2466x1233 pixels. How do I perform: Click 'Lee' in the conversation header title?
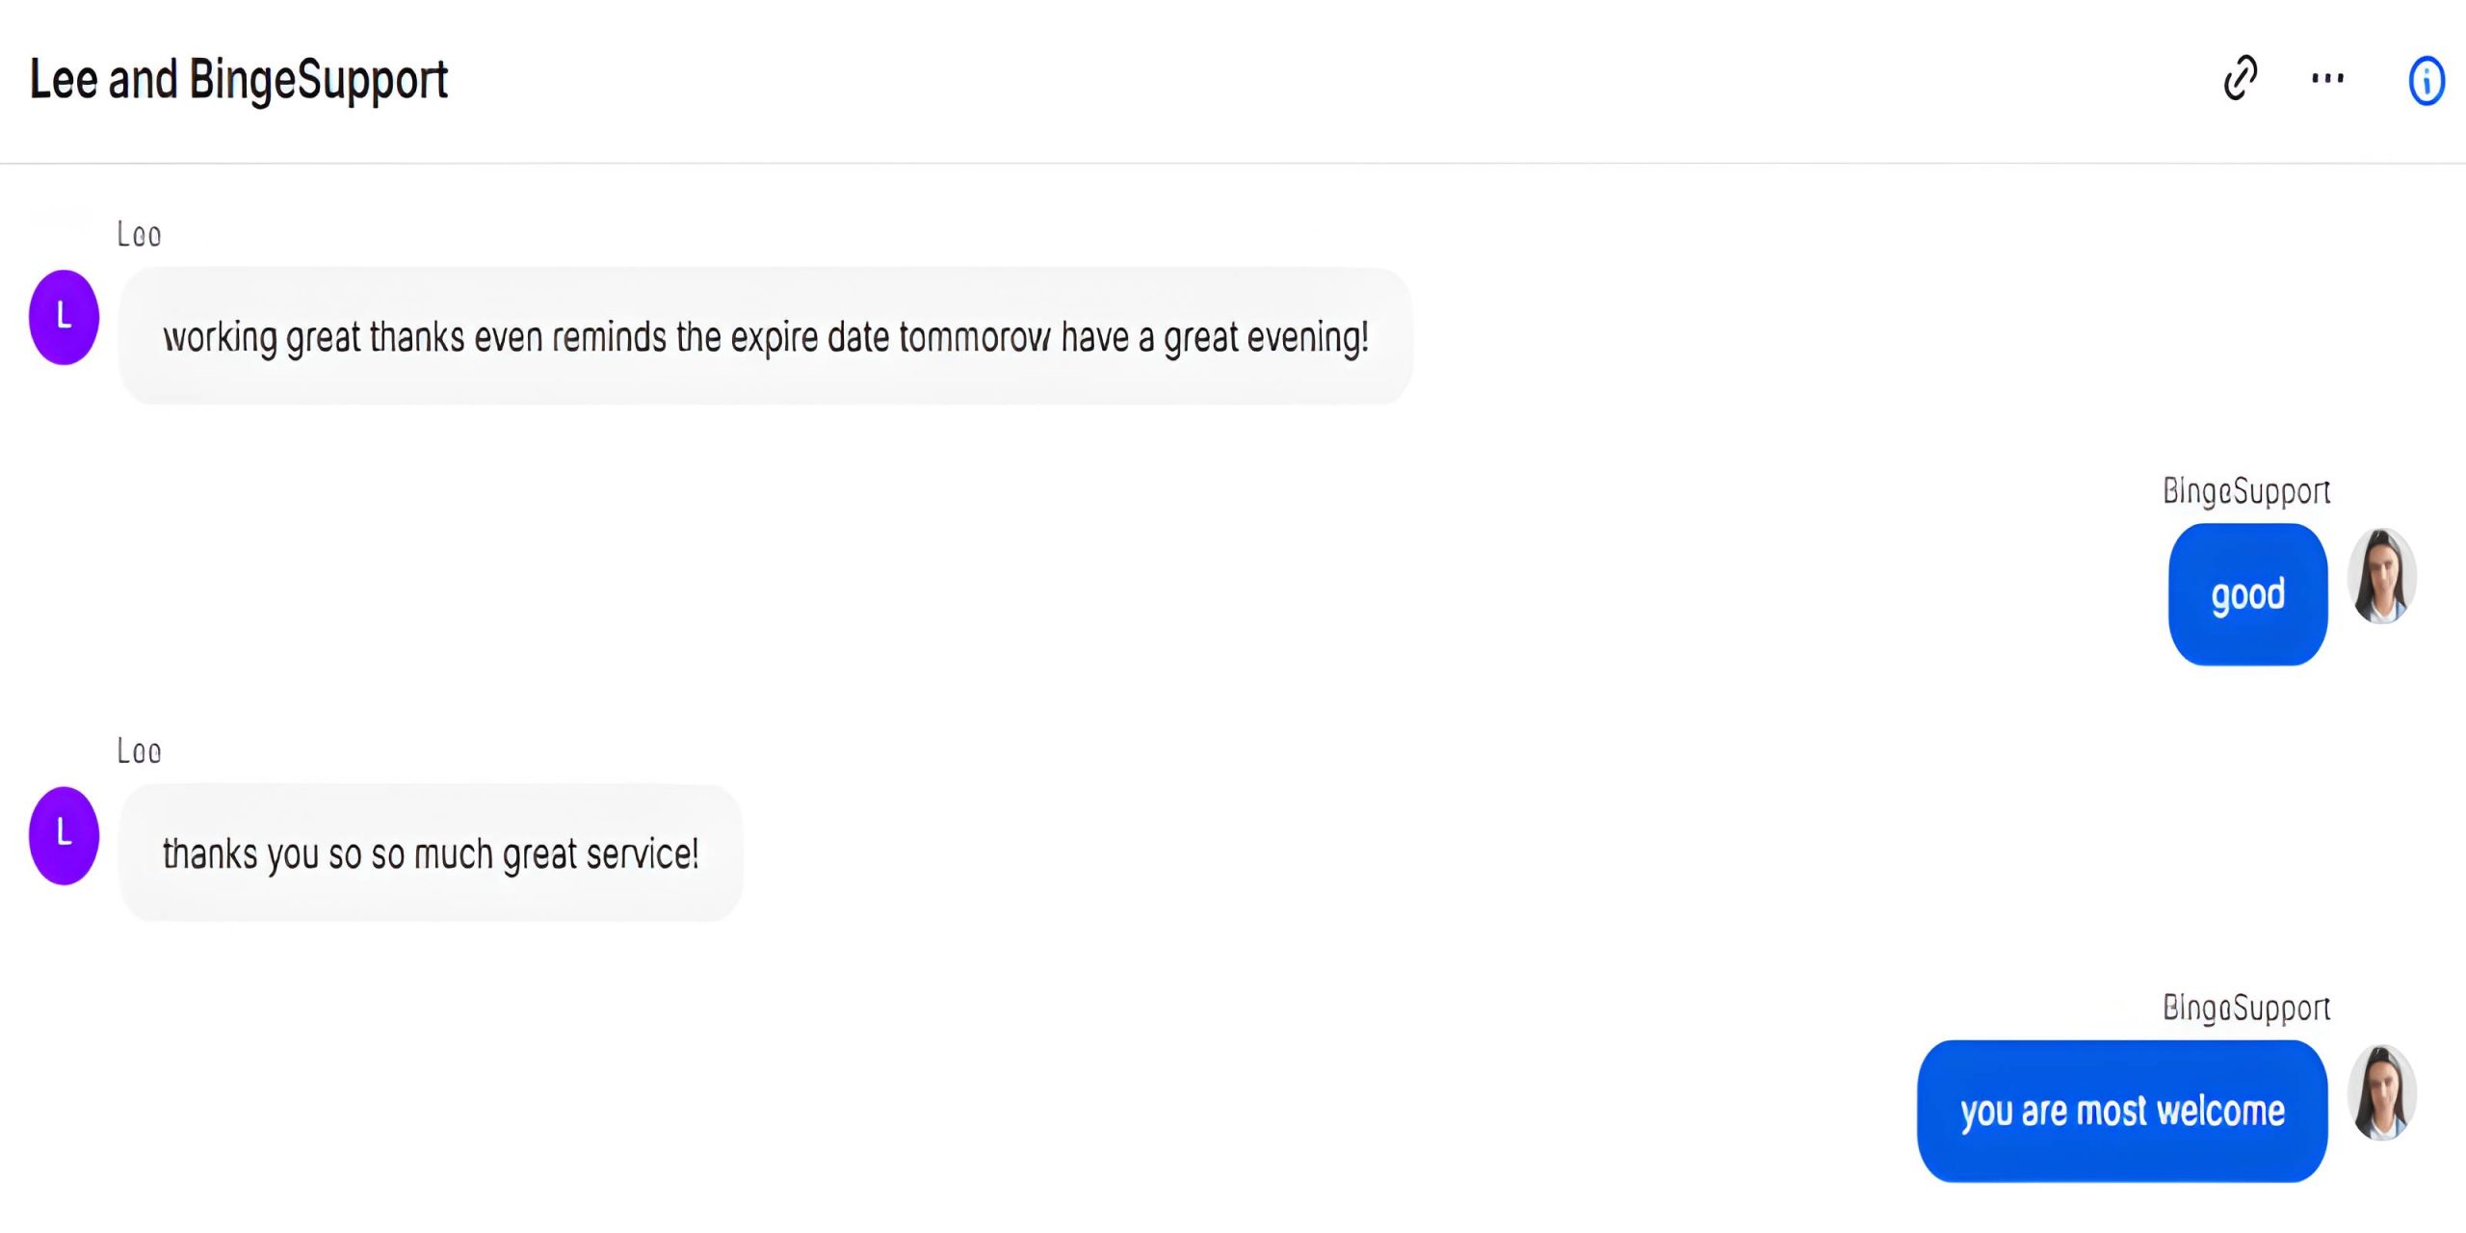[x=64, y=79]
